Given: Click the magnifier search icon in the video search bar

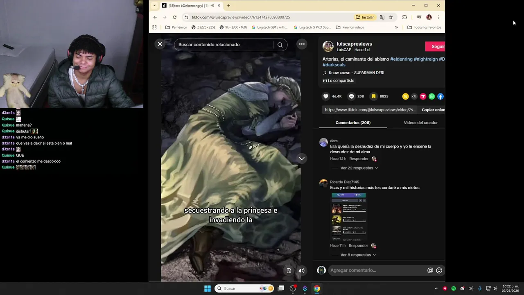Looking at the screenshot, I should [x=280, y=45].
